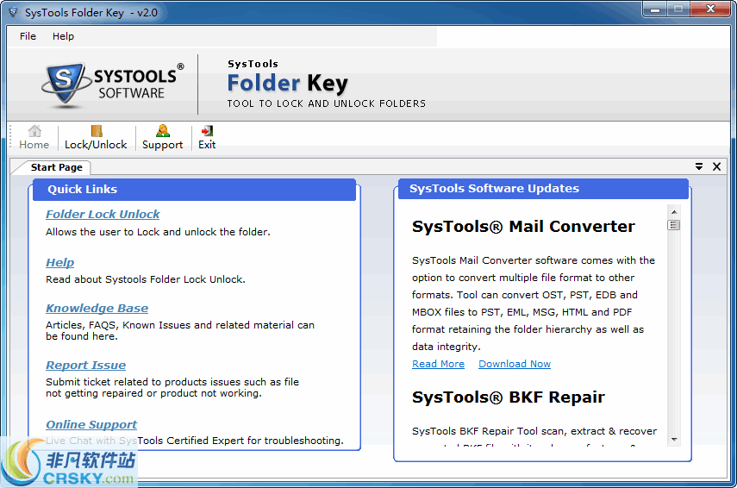
Task: Click the SysTools® BKF Repair heading
Action: [508, 397]
